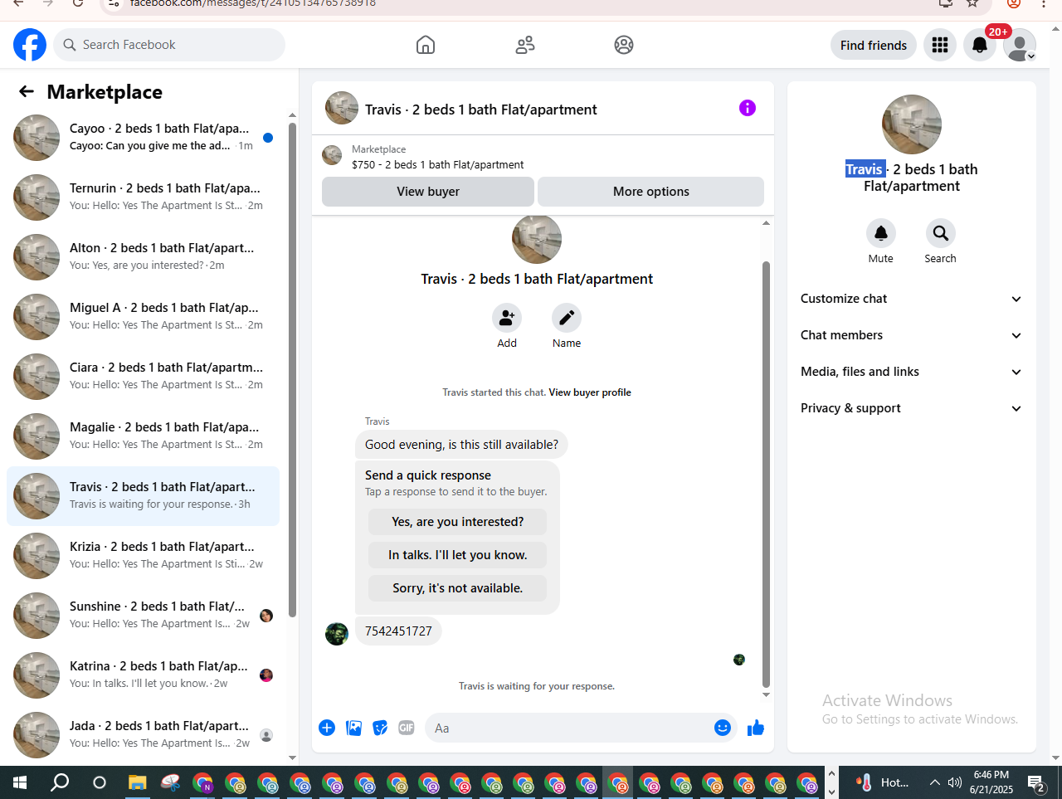
Task: Open the Facebook menu grid icon
Action: coord(940,45)
